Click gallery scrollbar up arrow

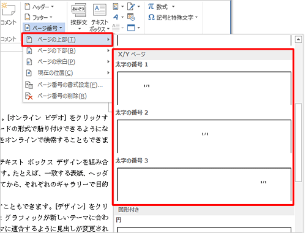pos(299,39)
